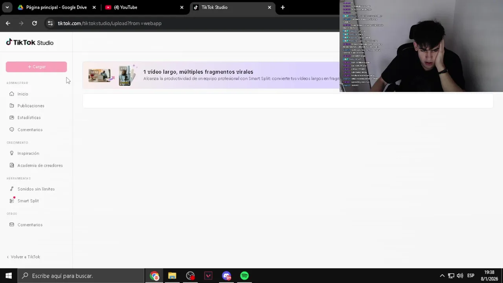Select the TikTok Studio browser tab
Screen dimensions: 503x283
coord(231,7)
